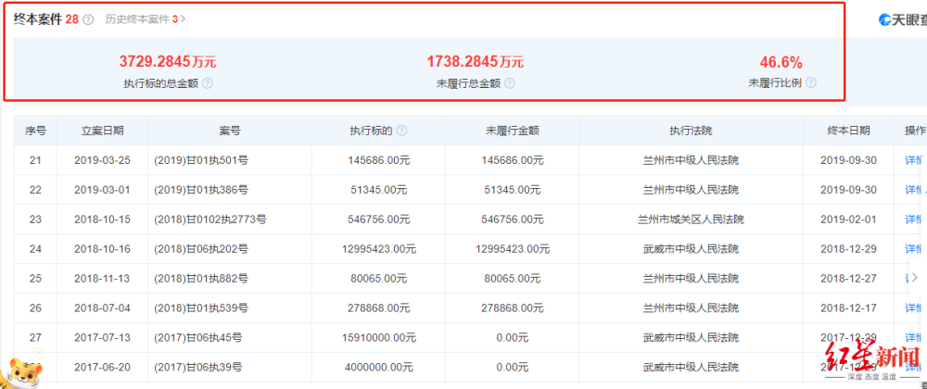The height and width of the screenshot is (389, 927).
Task: Click execution amount 4000000.00元
Action: (x=378, y=367)
